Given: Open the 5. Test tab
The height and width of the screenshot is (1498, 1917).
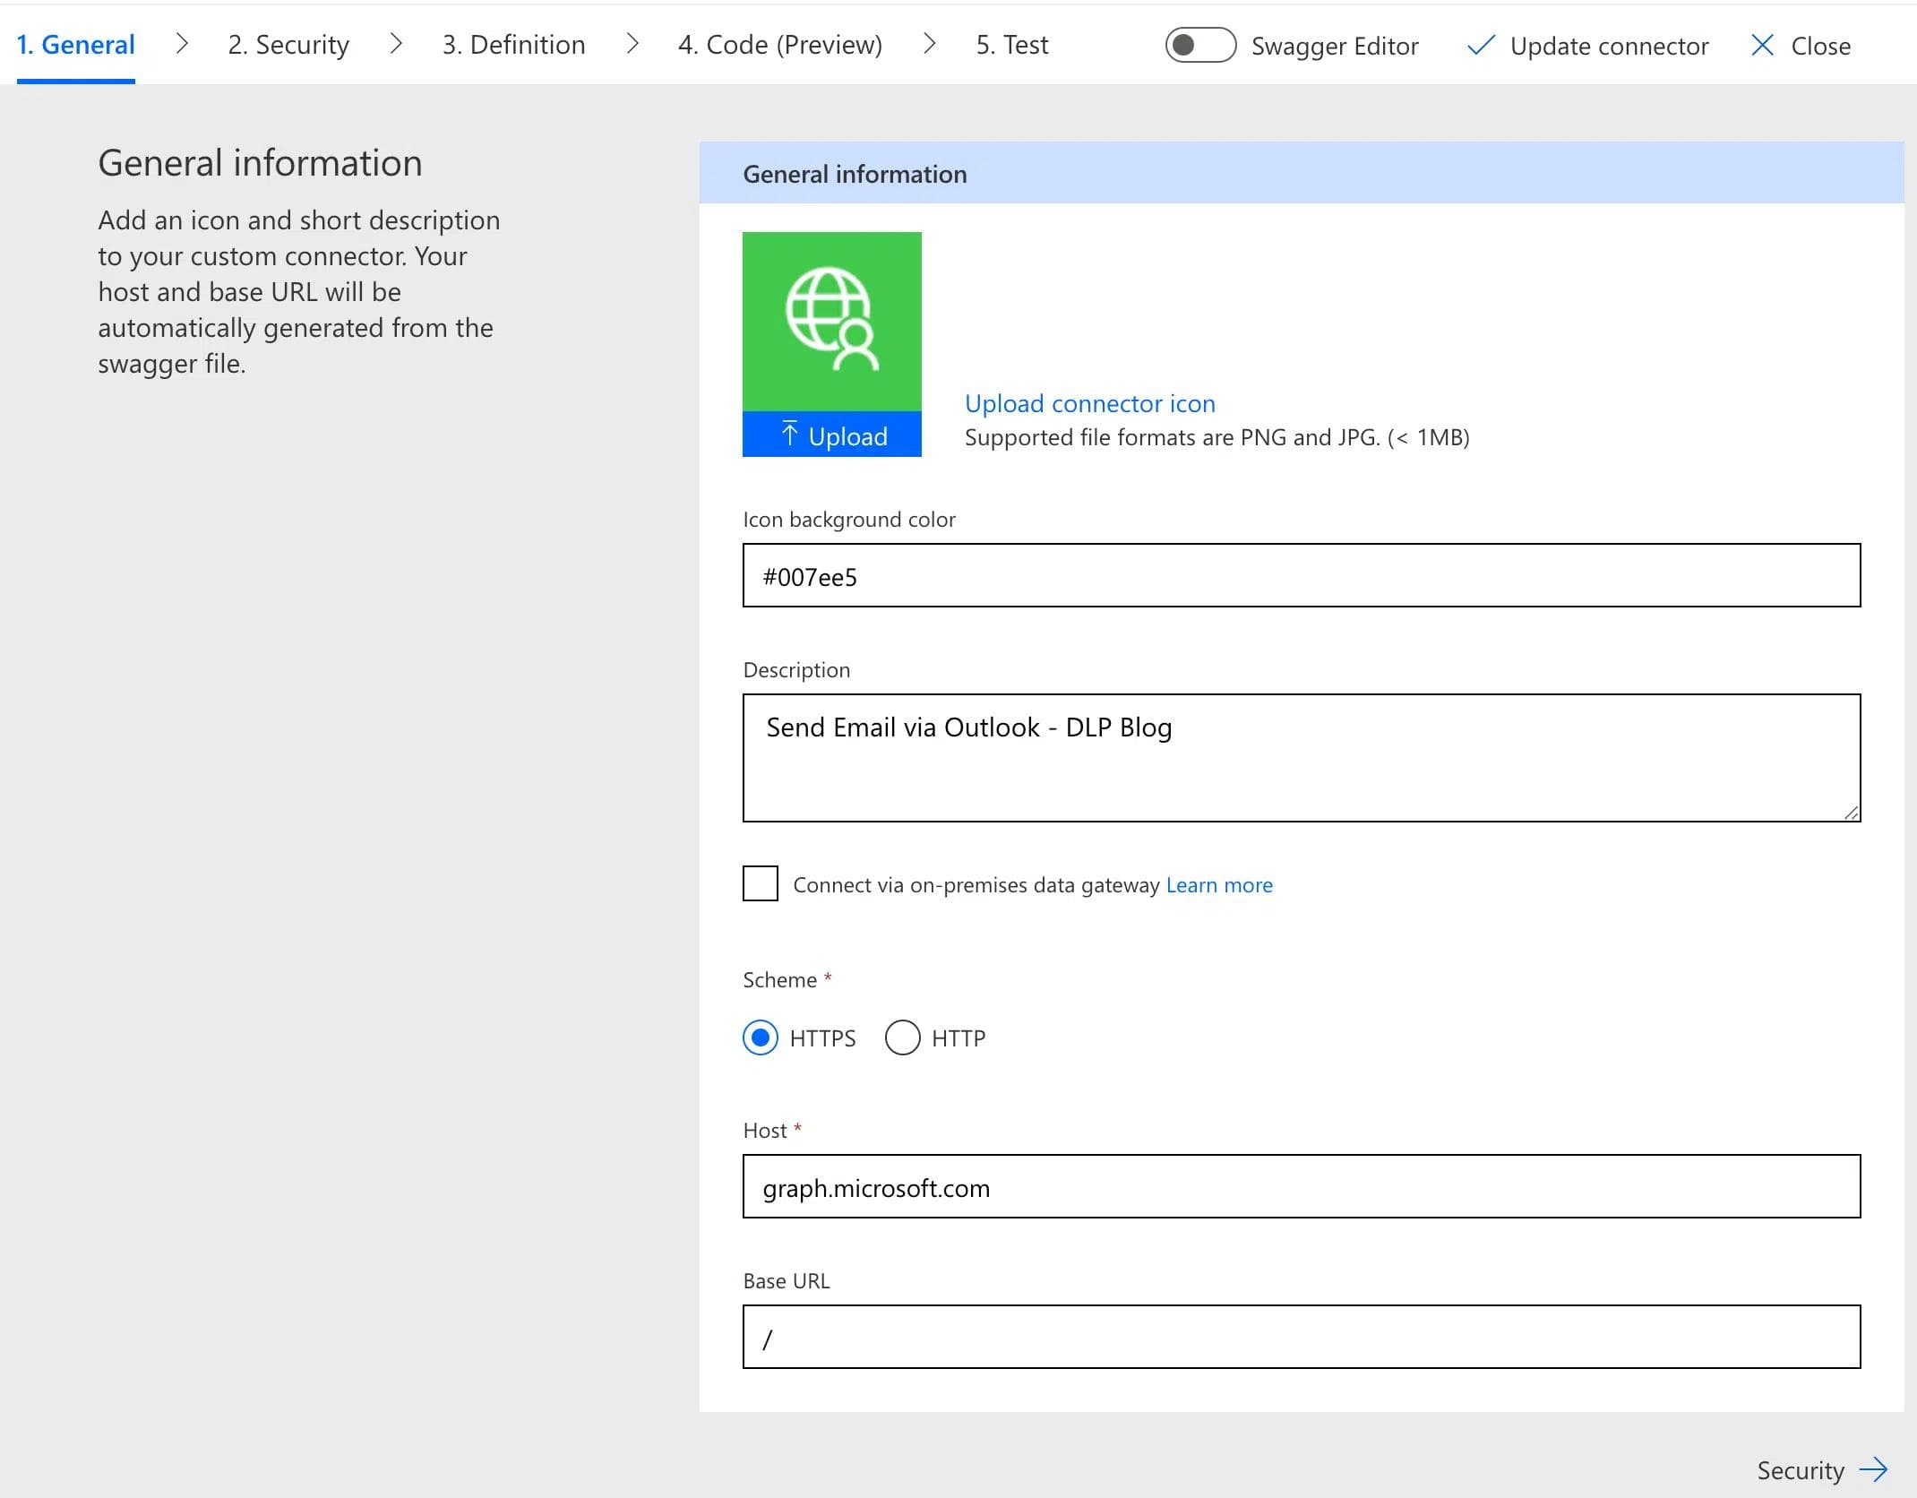Looking at the screenshot, I should coord(1011,45).
